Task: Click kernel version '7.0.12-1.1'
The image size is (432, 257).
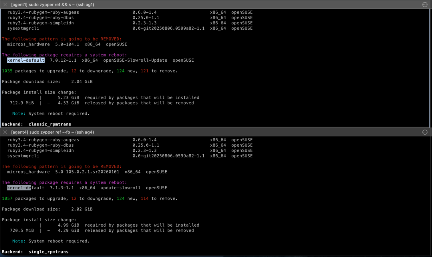Action: pos(63,60)
